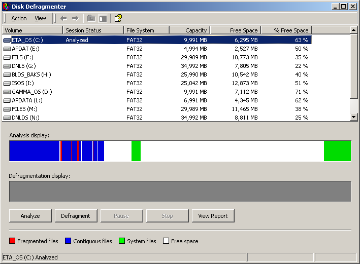Viewport: 360px width, 264px height.
Task: Click the 7,112 MB free space value
Action: [x=246, y=92]
